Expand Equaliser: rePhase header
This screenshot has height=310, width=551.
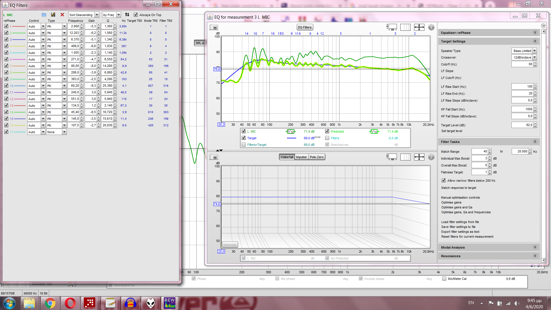click(x=535, y=32)
